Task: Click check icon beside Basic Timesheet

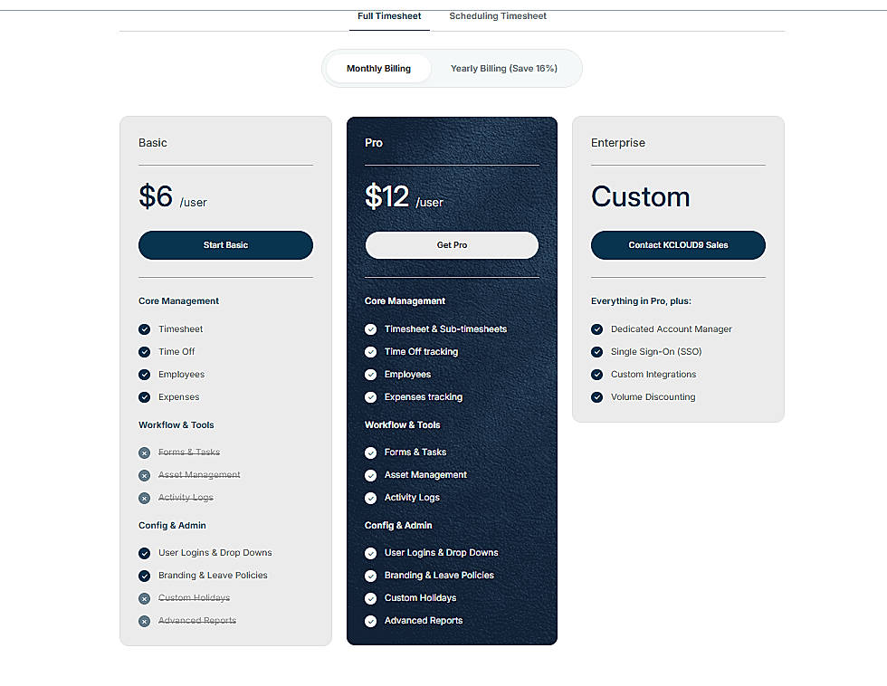Action: pyautogui.click(x=144, y=329)
